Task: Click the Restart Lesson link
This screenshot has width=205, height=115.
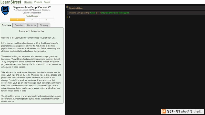Action: (32, 16)
